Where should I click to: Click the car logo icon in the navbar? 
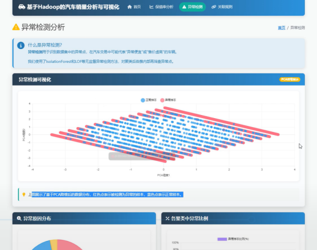(x=22, y=7)
